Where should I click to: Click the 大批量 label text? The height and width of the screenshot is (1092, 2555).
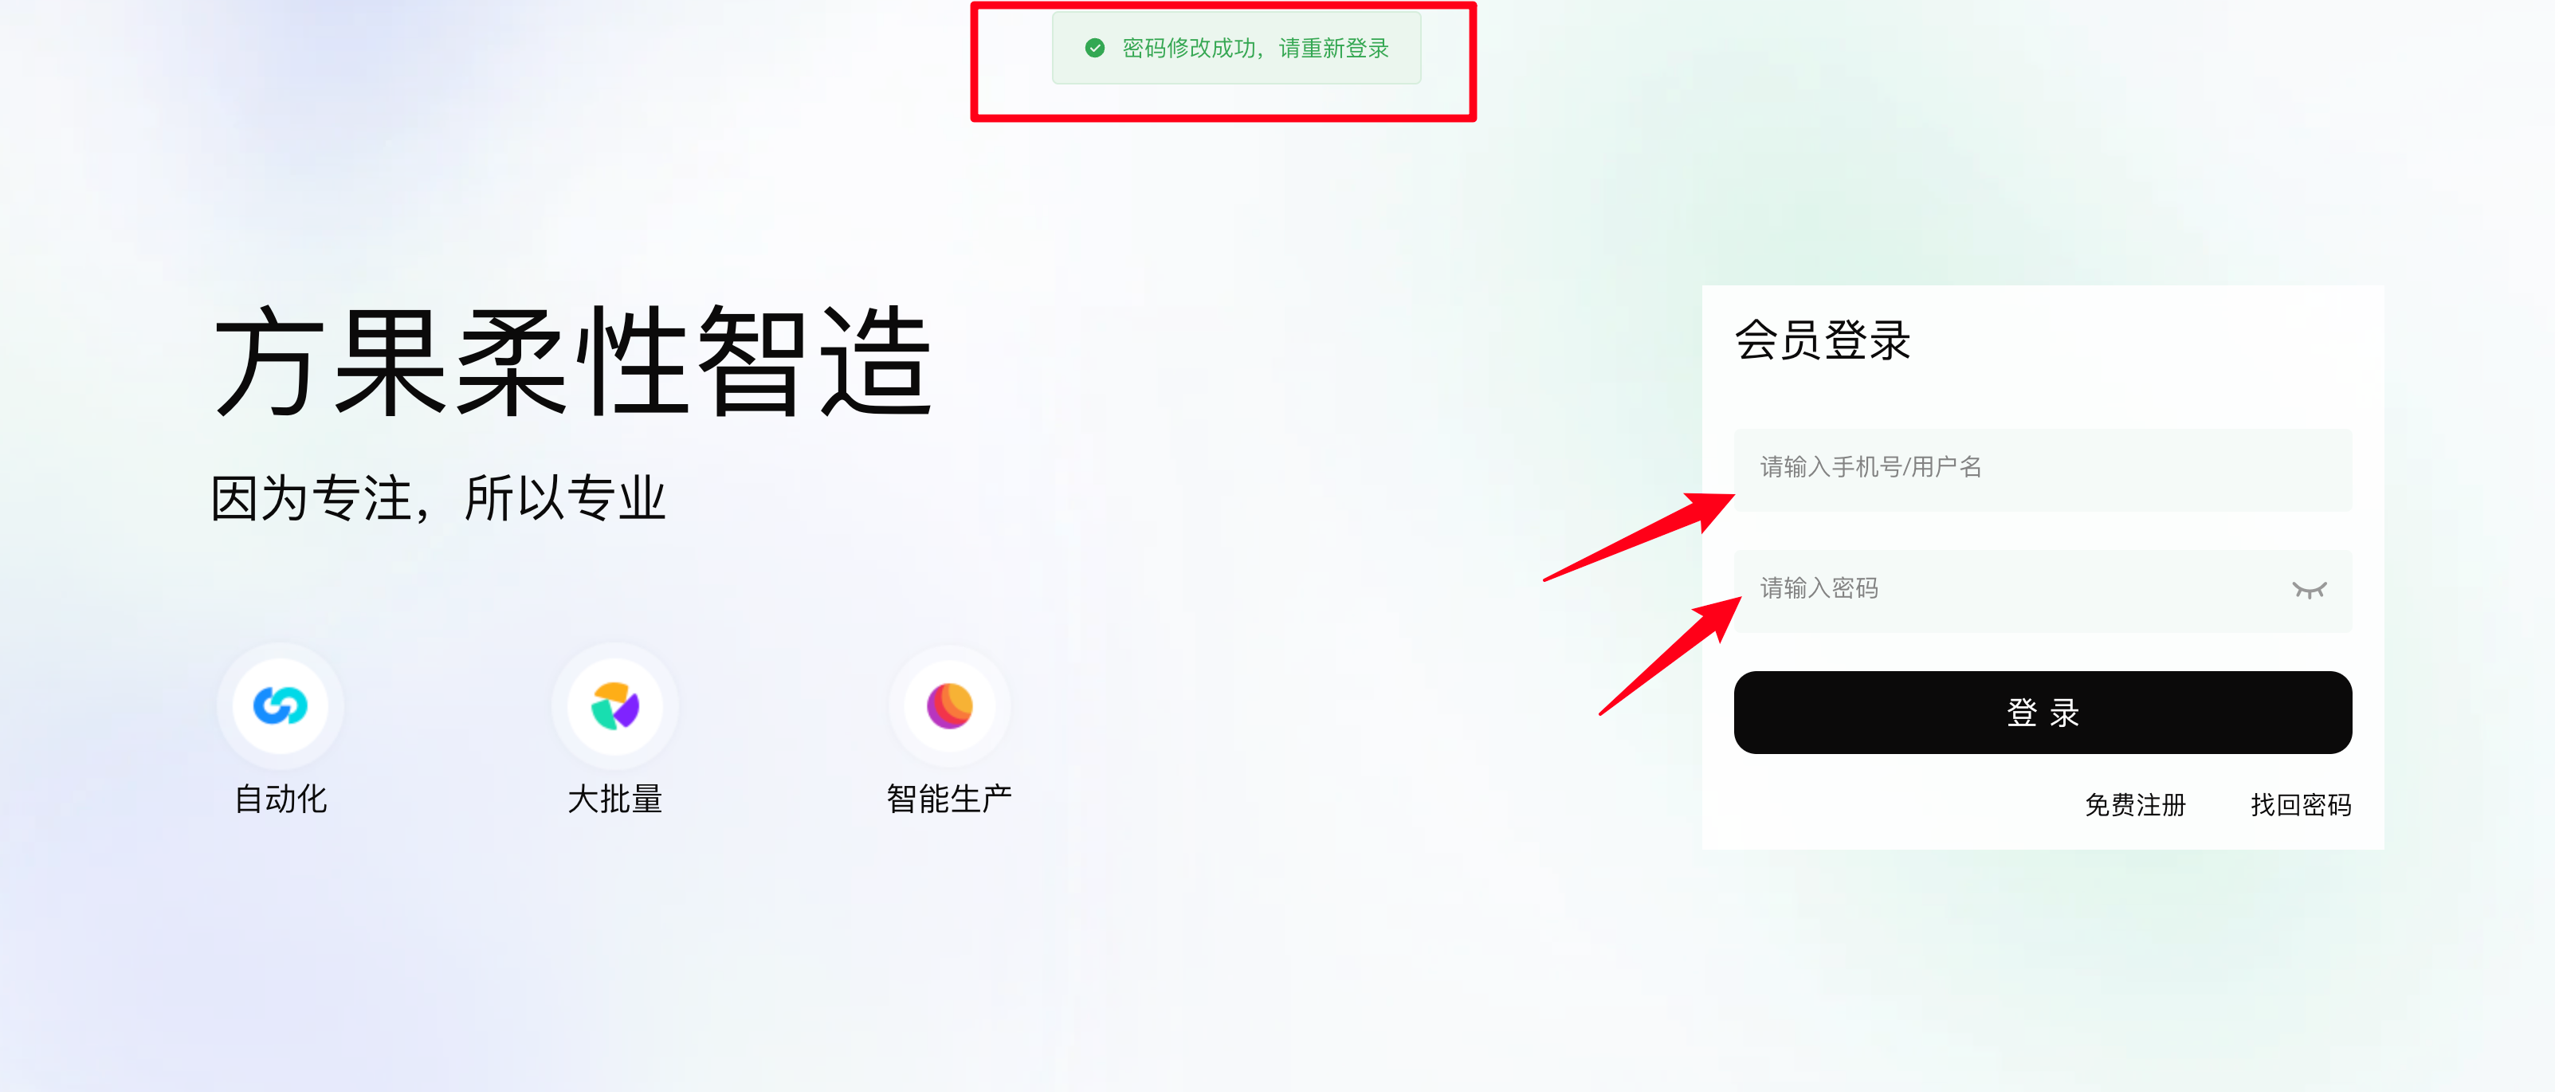(x=615, y=799)
